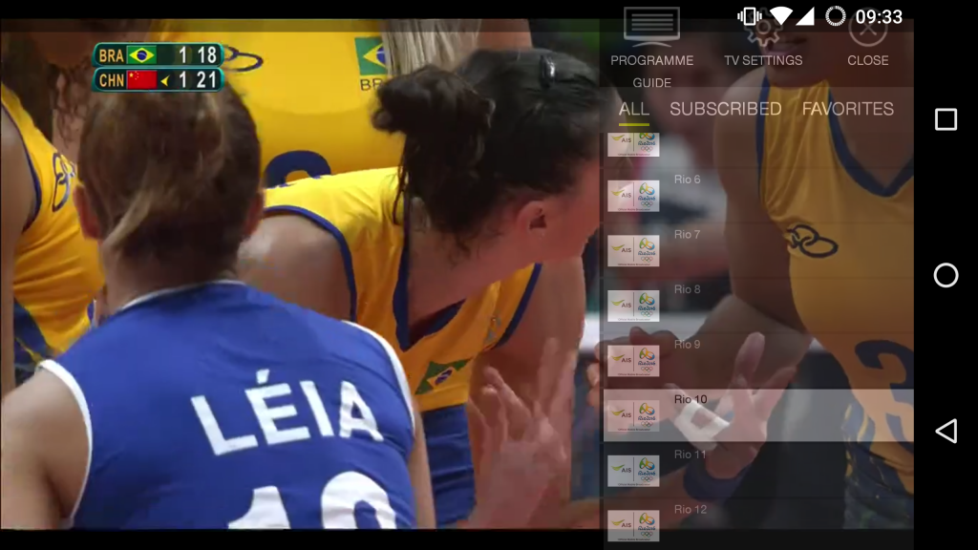Tap the Rio 8 channel logo
Viewport: 978px width, 550px height.
click(x=633, y=307)
